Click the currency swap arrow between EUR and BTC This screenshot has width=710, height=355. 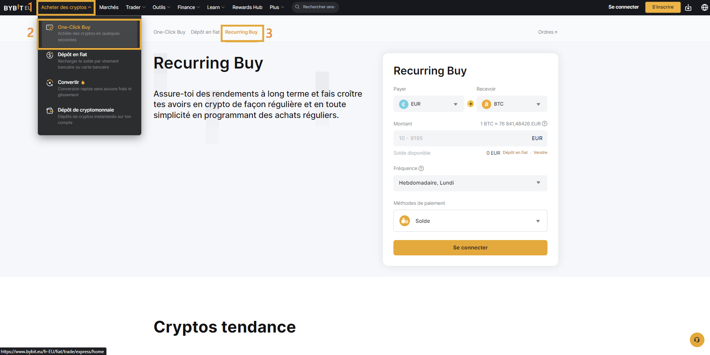pyautogui.click(x=470, y=104)
